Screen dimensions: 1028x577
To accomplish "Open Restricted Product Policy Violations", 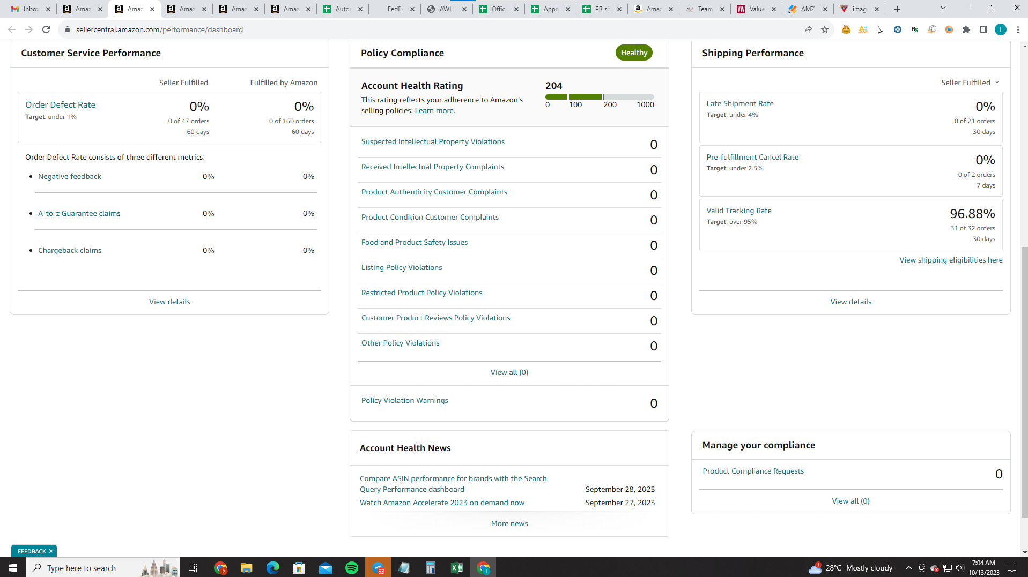I will coord(421,293).
